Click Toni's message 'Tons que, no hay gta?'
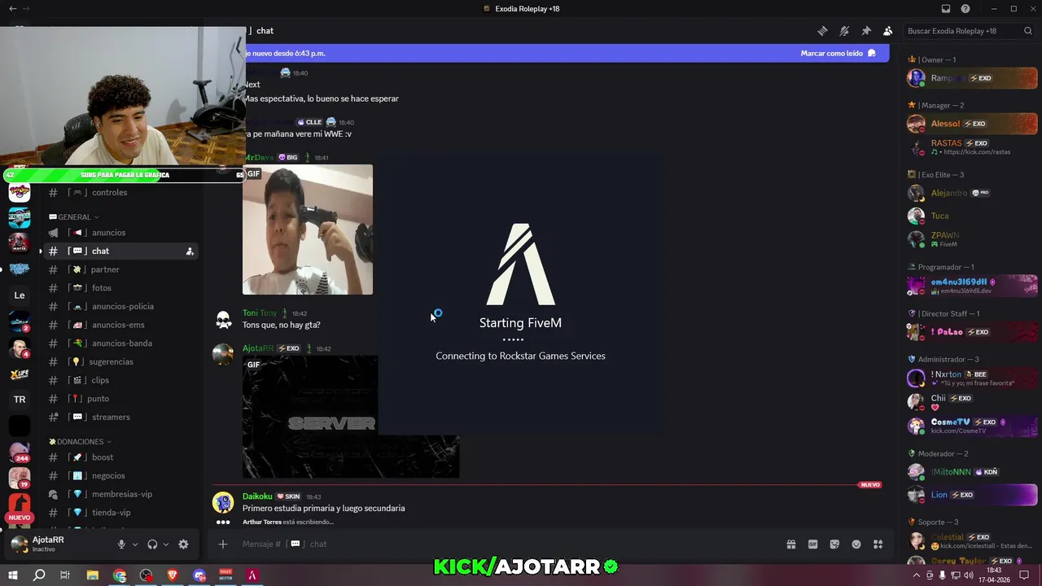 click(x=281, y=326)
